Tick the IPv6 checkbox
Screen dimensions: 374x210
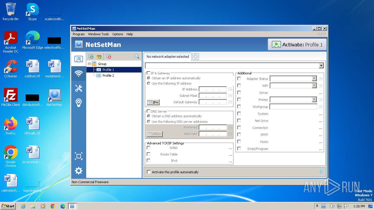point(148,160)
